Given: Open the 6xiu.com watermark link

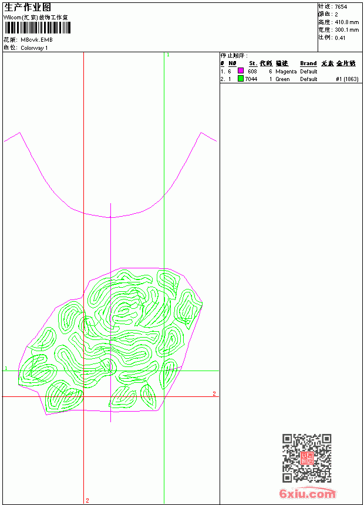Looking at the screenshot, I should click(x=307, y=493).
